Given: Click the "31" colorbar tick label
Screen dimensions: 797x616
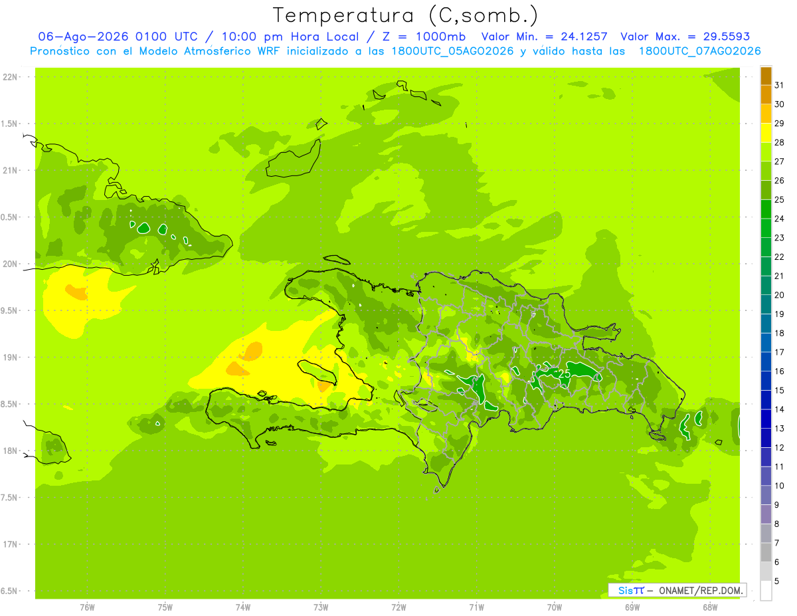Looking at the screenshot, I should tap(780, 85).
